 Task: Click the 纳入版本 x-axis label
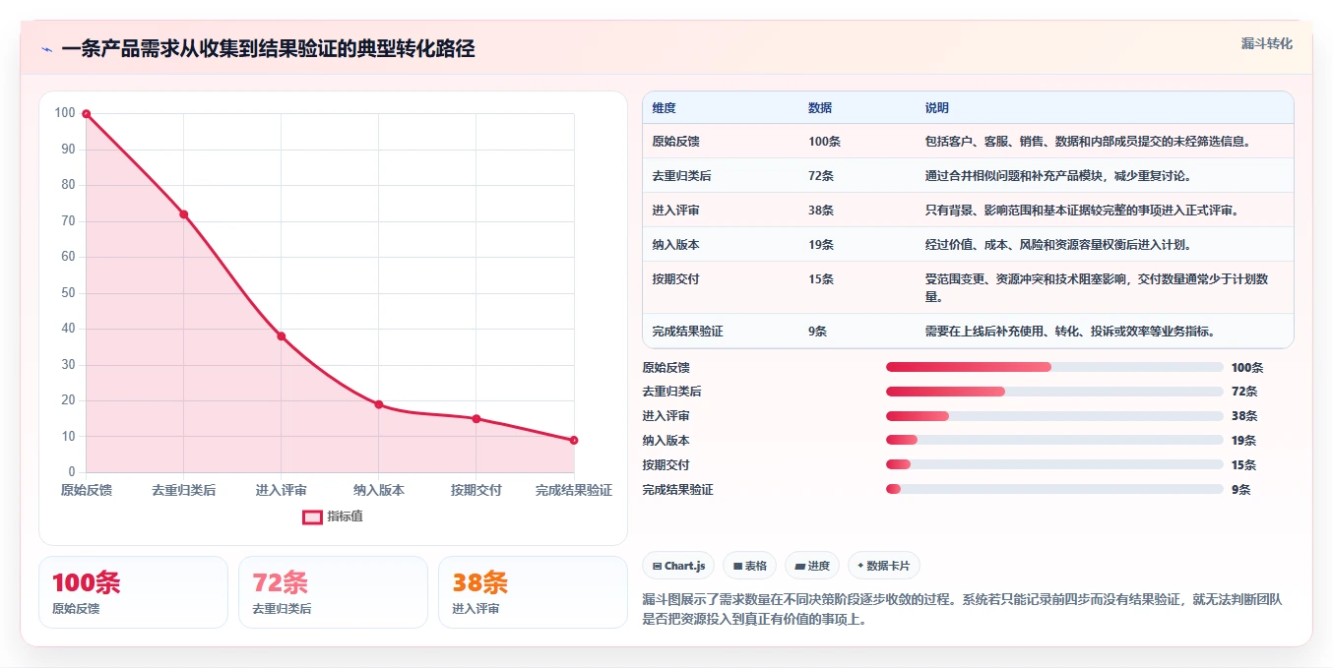[x=378, y=490]
